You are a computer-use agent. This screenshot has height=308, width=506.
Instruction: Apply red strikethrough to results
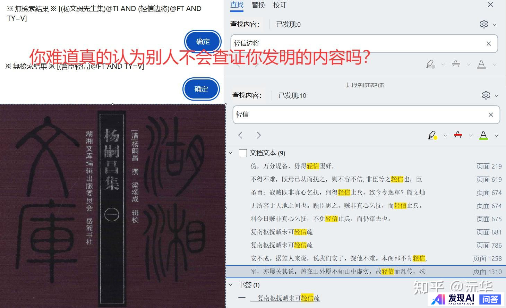click(458, 135)
